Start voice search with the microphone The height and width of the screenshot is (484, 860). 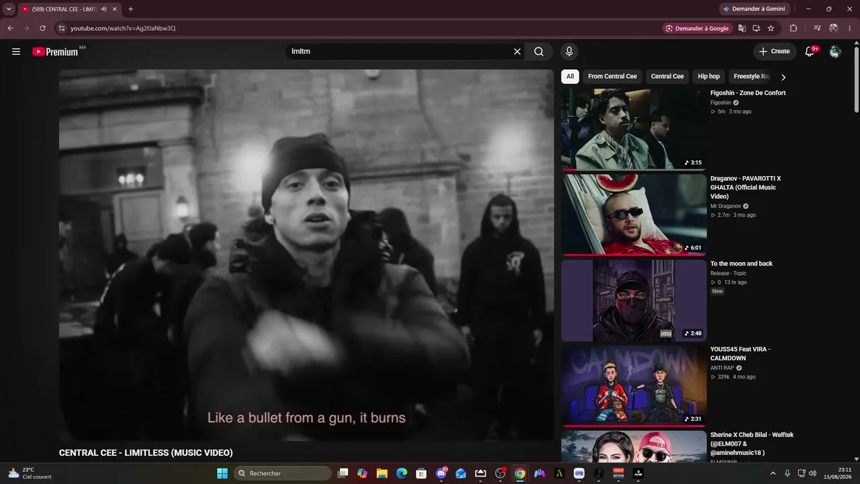(x=569, y=52)
